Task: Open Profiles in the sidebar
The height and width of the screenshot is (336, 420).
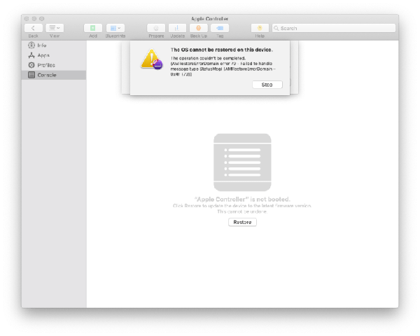Action: (46, 64)
